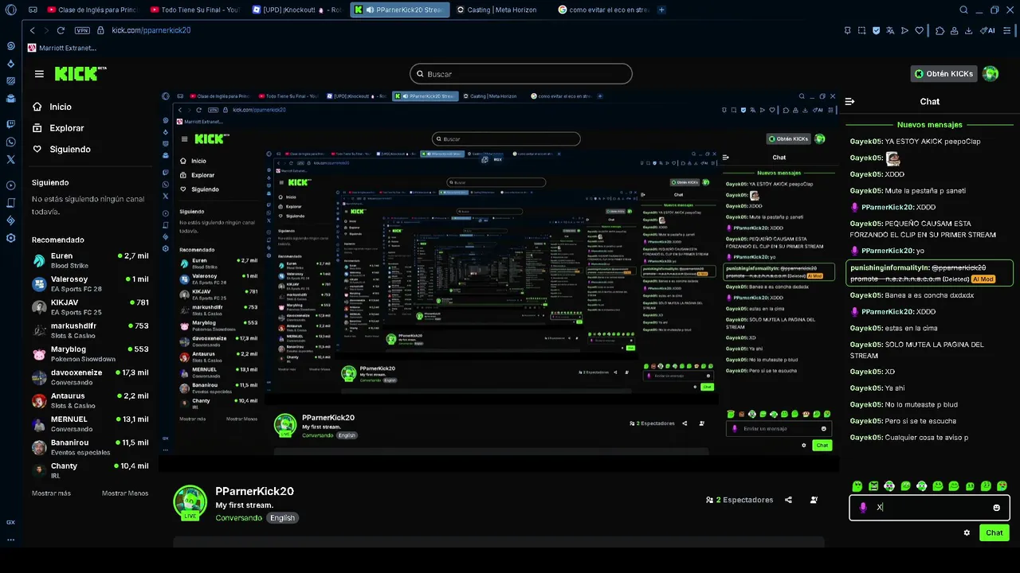Screen dimensions: 1020x573
Task: Click the 2 Espectadores viewer count
Action: (739, 500)
